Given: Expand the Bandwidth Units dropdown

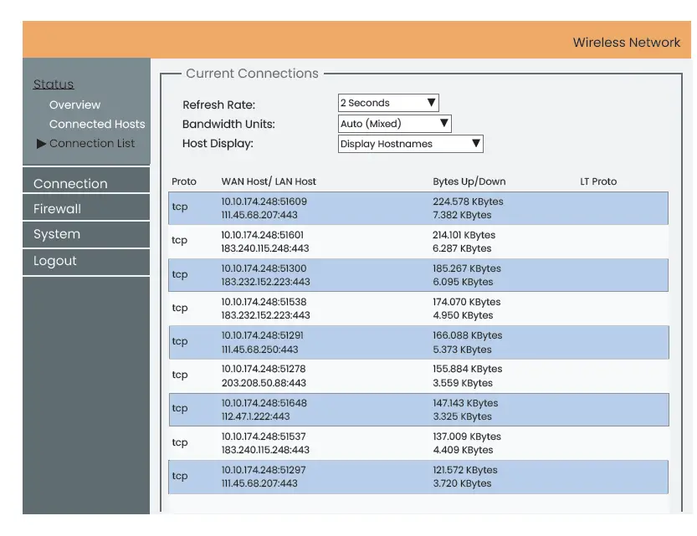Looking at the screenshot, I should coord(394,124).
